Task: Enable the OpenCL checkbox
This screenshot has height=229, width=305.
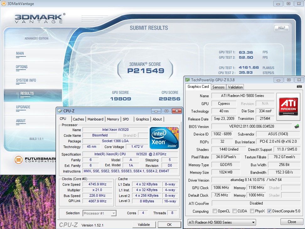Action: tap(215, 211)
